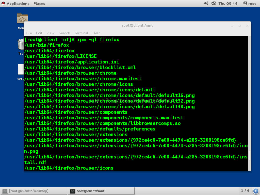The image size is (260, 195).
Task: Click the volume speaker icon
Action: (206, 3)
